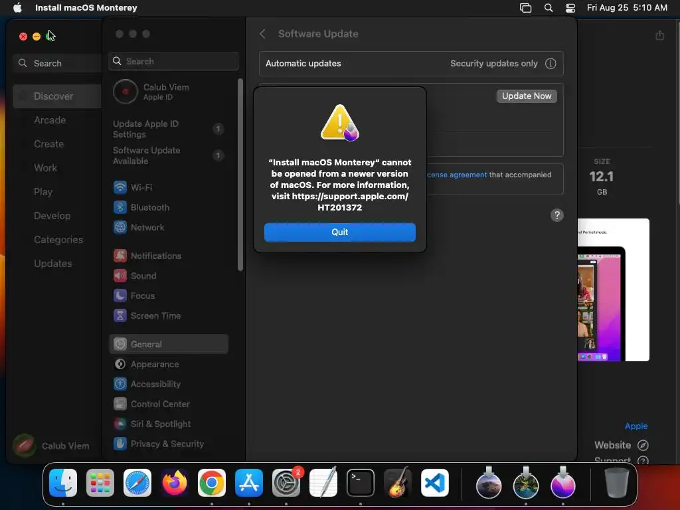Viewport: 680px width, 510px height.
Task: Open Calub Viem account in App Store
Action: 52,446
